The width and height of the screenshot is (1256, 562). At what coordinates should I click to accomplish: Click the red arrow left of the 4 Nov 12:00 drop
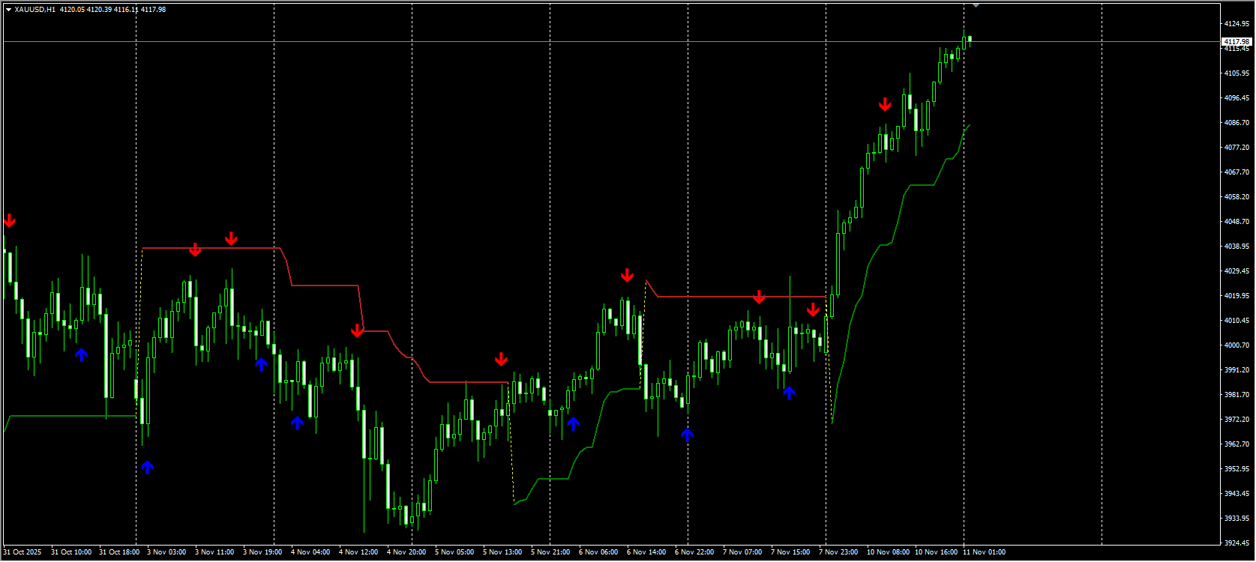[358, 330]
